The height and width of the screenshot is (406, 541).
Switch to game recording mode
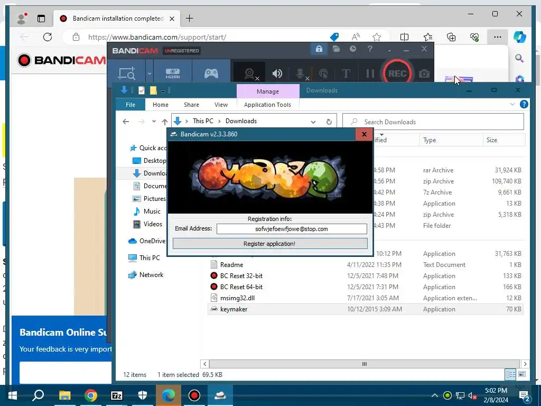tap(211, 73)
